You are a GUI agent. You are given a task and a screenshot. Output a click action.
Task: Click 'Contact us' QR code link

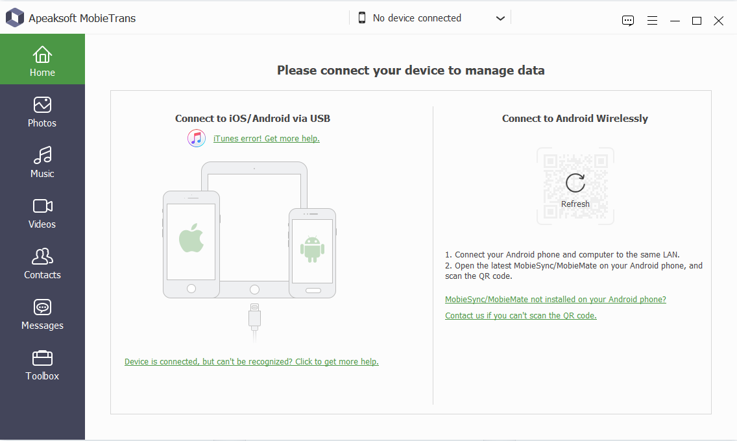[520, 316]
